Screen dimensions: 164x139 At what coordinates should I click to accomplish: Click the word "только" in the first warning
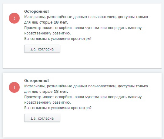point(142,17)
